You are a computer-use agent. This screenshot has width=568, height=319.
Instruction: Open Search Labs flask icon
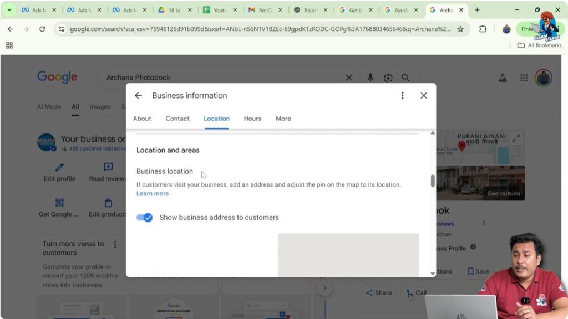(x=503, y=78)
